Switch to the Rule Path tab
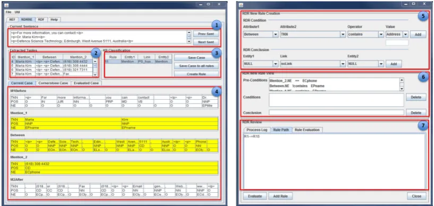Image resolution: width=434 pixels, height=206 pixels. click(x=281, y=130)
